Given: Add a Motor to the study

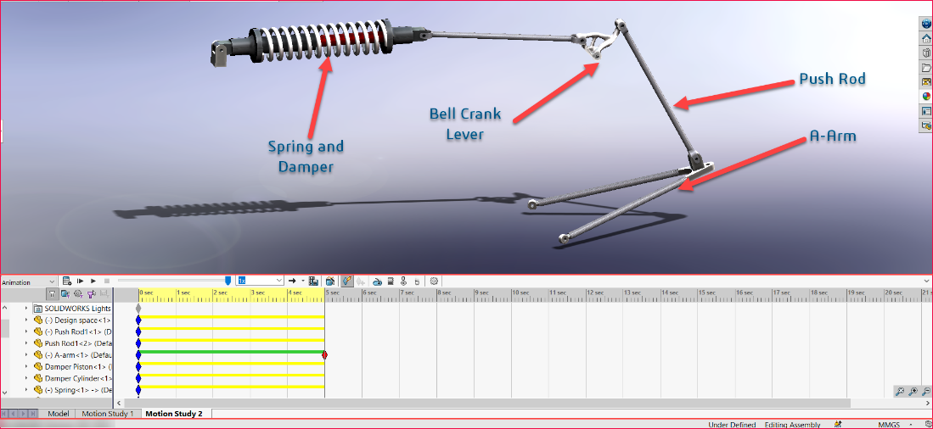Looking at the screenshot, I should 377,281.
